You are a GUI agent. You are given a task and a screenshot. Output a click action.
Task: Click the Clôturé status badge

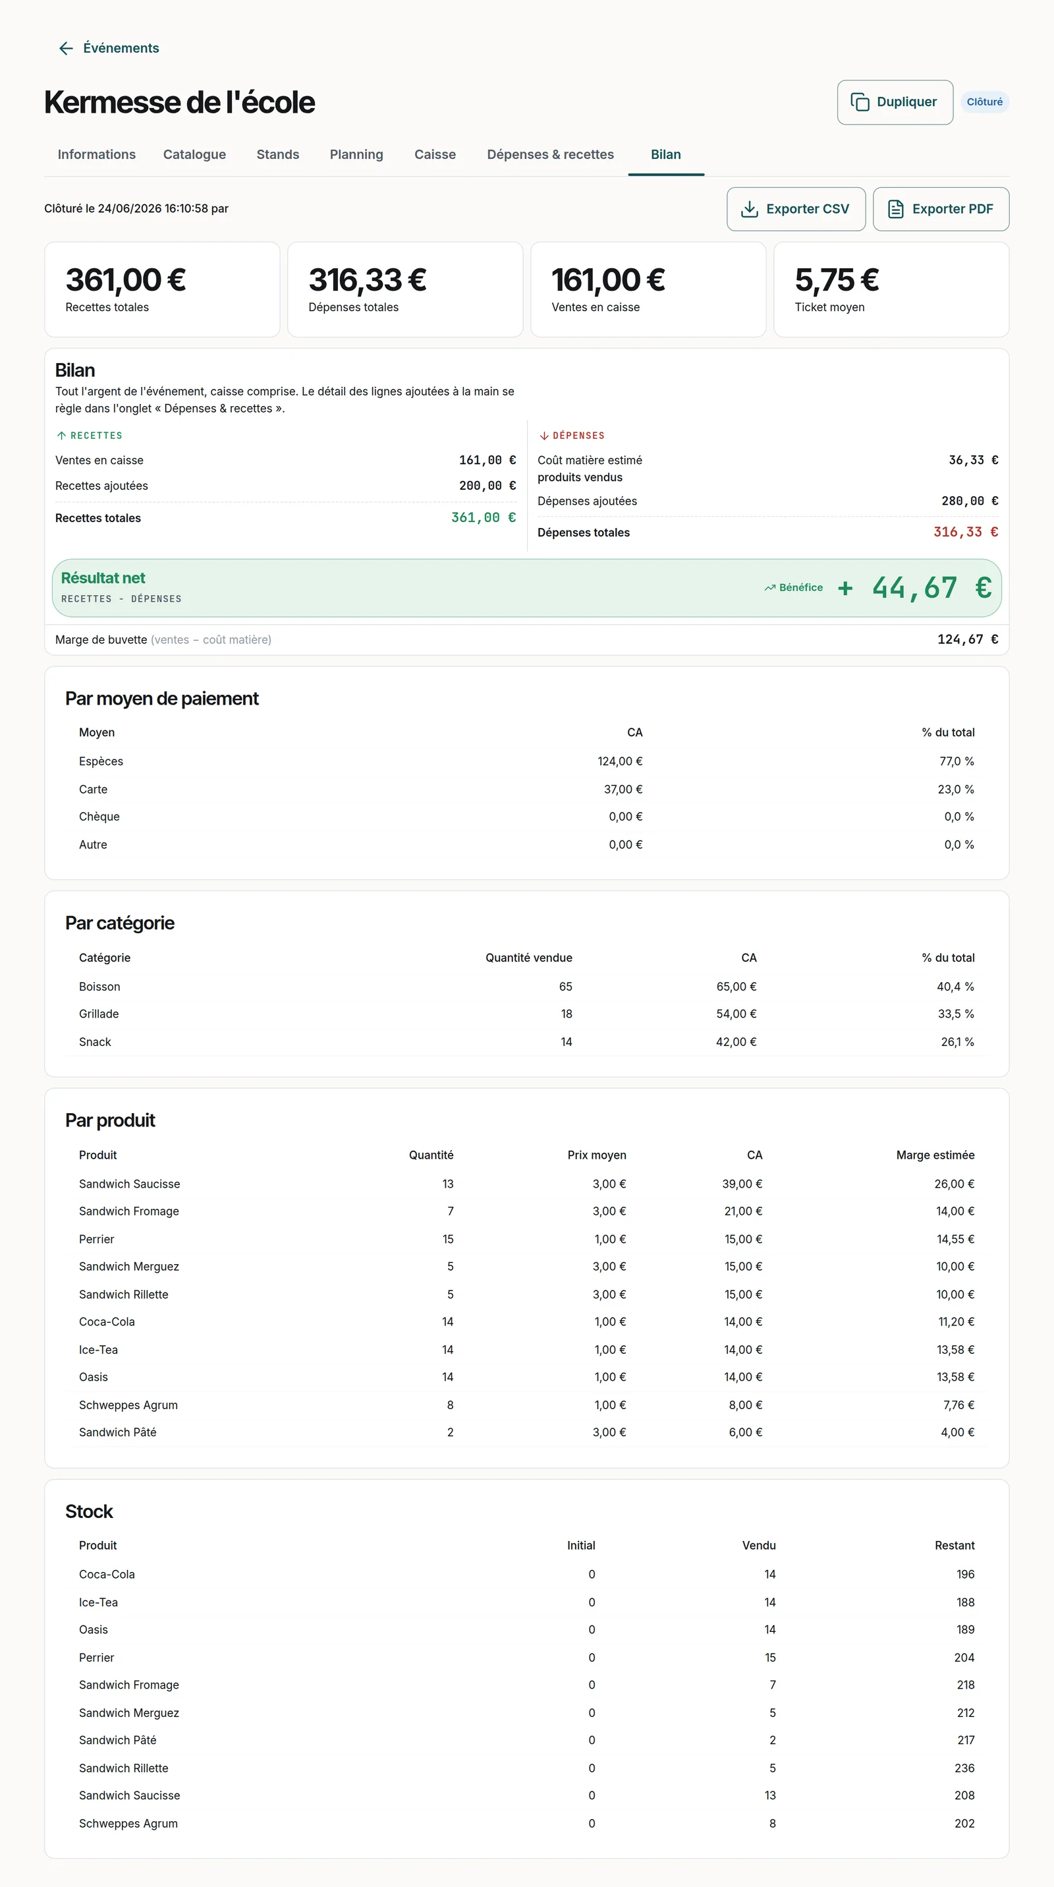[984, 102]
